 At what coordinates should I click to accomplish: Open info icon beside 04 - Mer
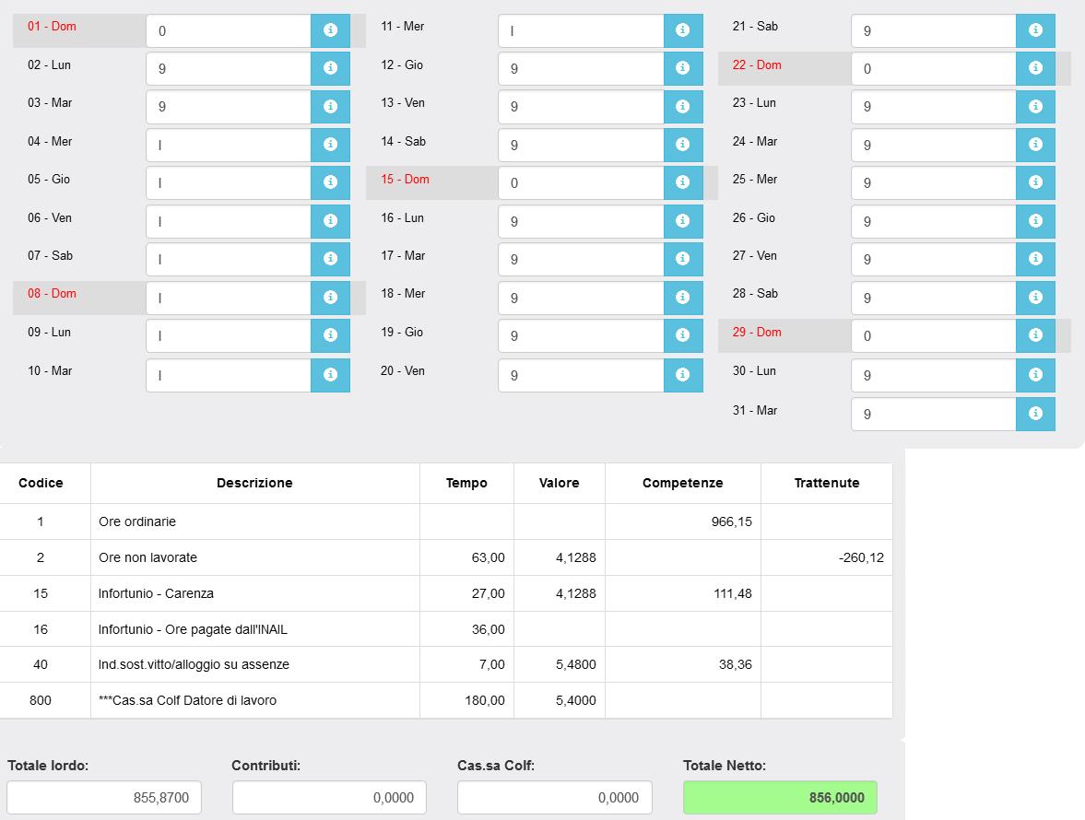coord(330,145)
